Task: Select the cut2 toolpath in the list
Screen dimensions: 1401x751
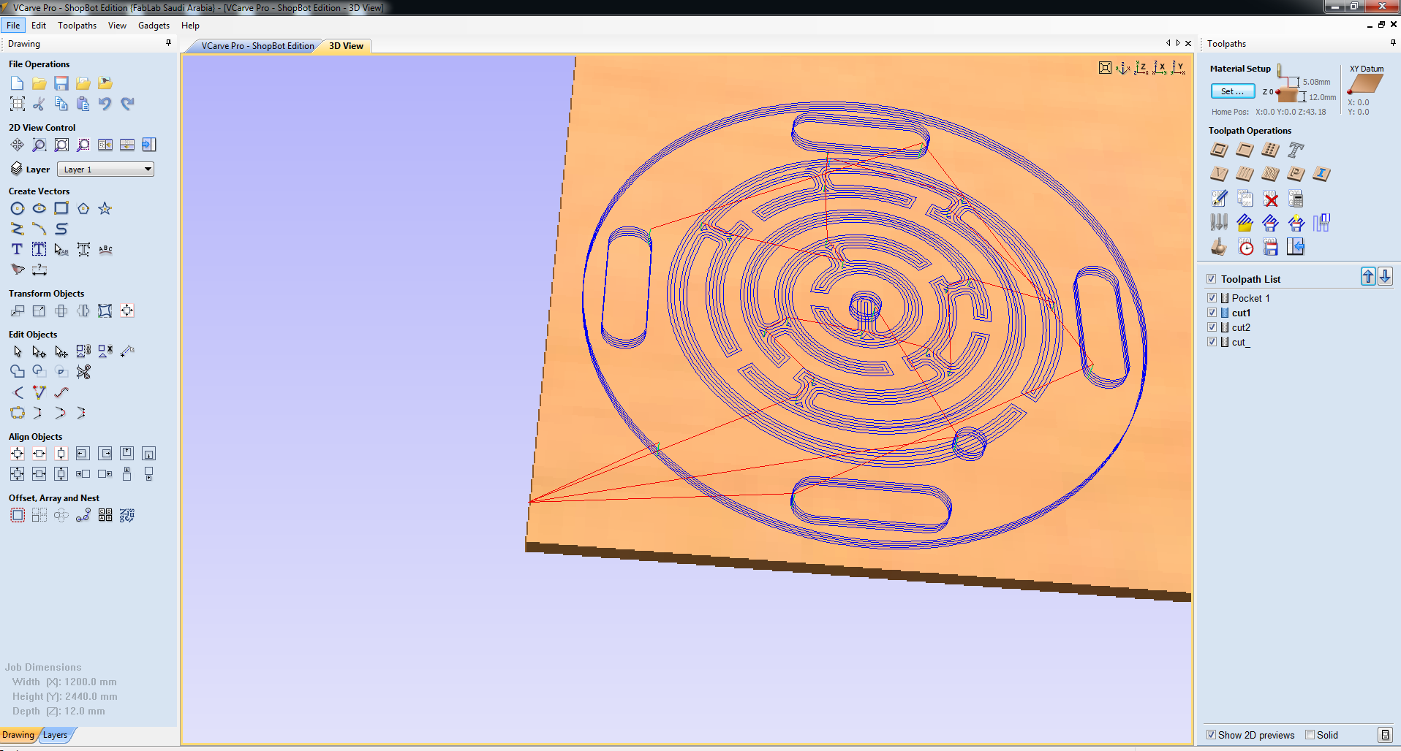Action: [x=1241, y=327]
